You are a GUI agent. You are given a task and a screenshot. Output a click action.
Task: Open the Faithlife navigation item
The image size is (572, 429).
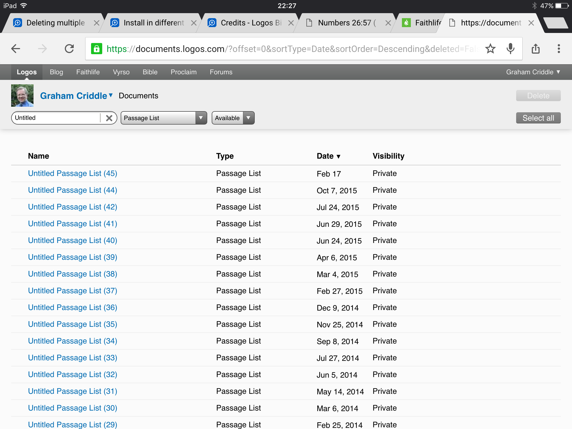(x=88, y=72)
